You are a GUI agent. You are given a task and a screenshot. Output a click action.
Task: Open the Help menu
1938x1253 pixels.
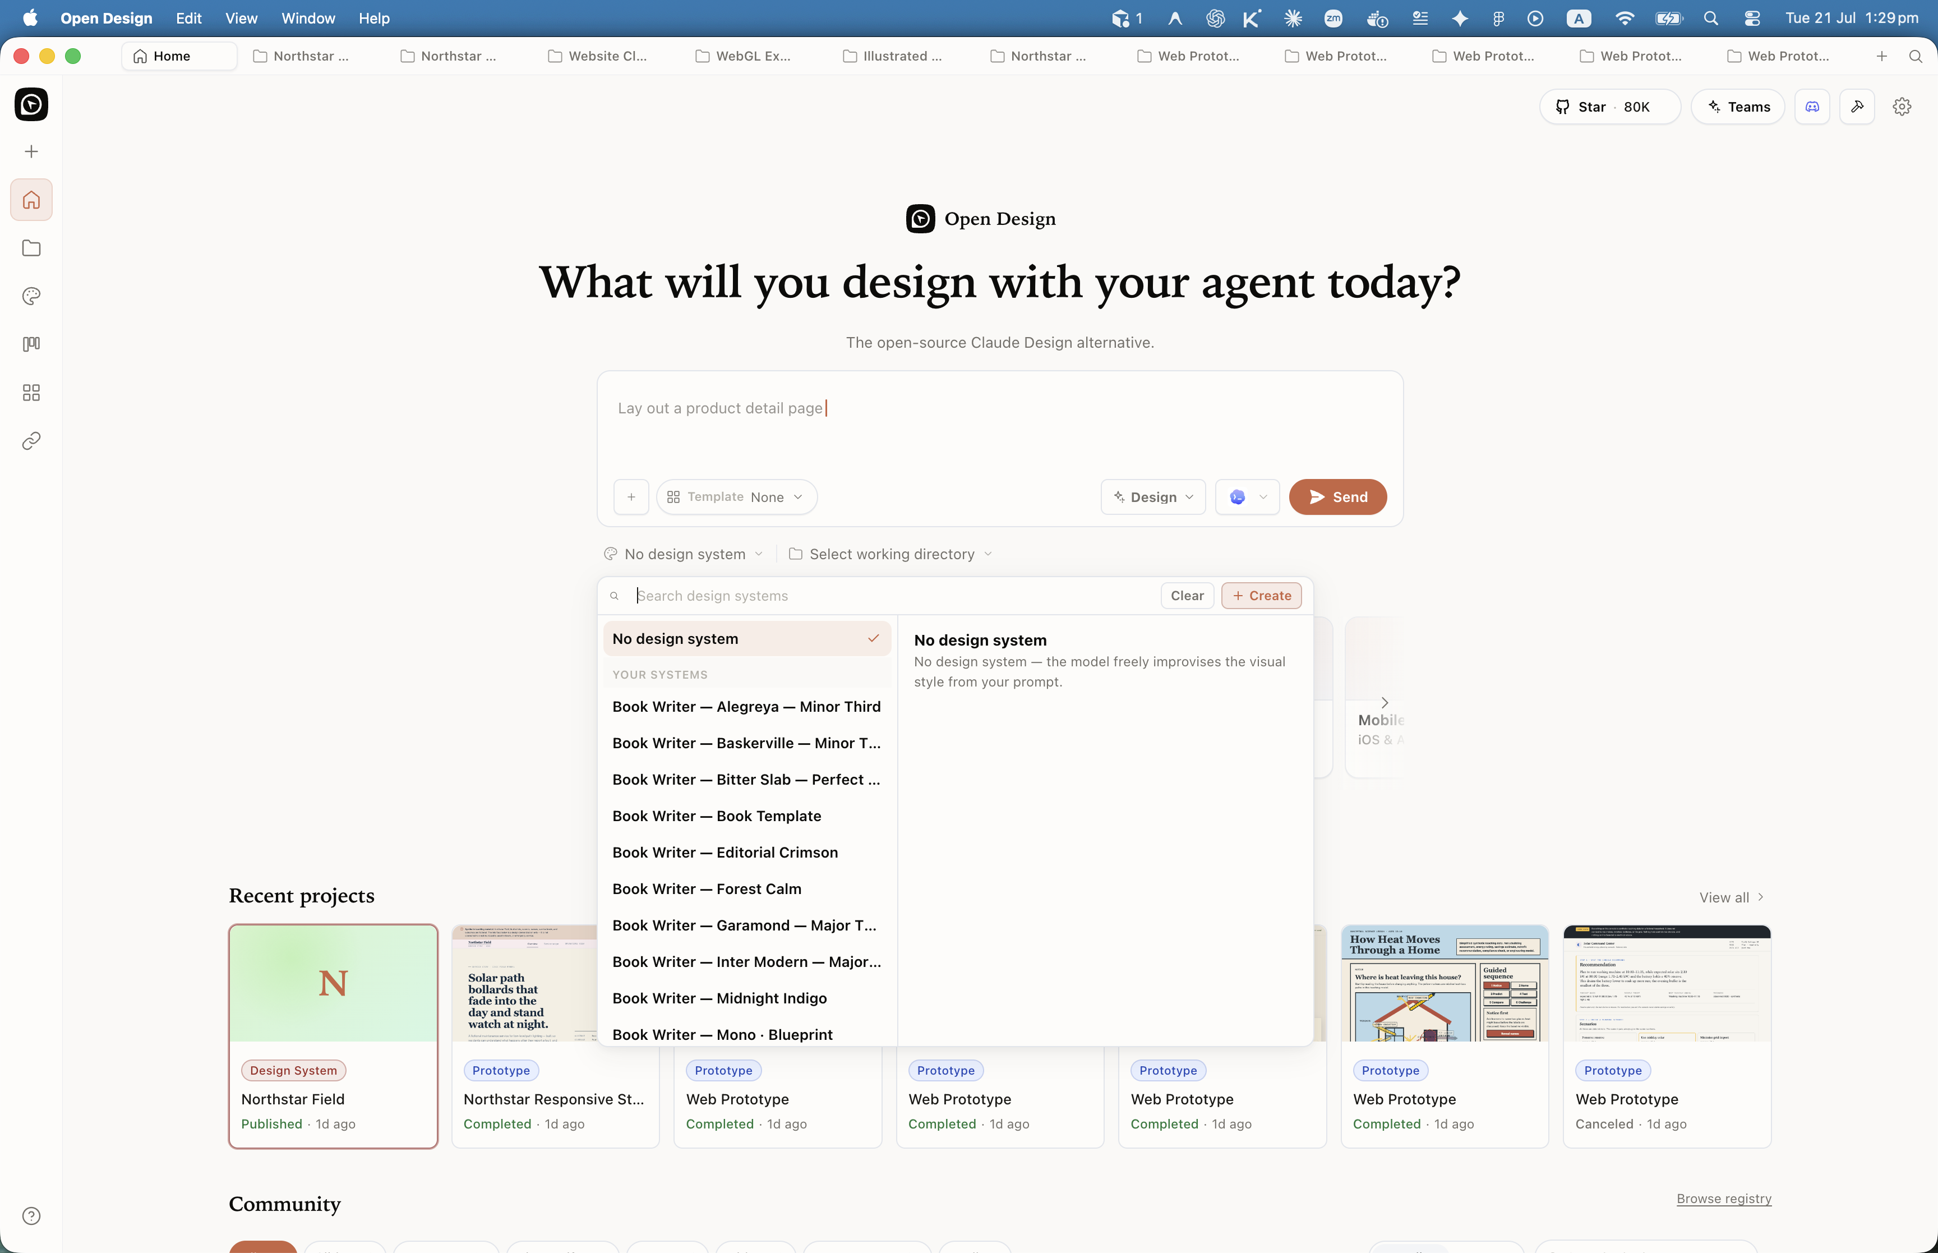point(374,18)
